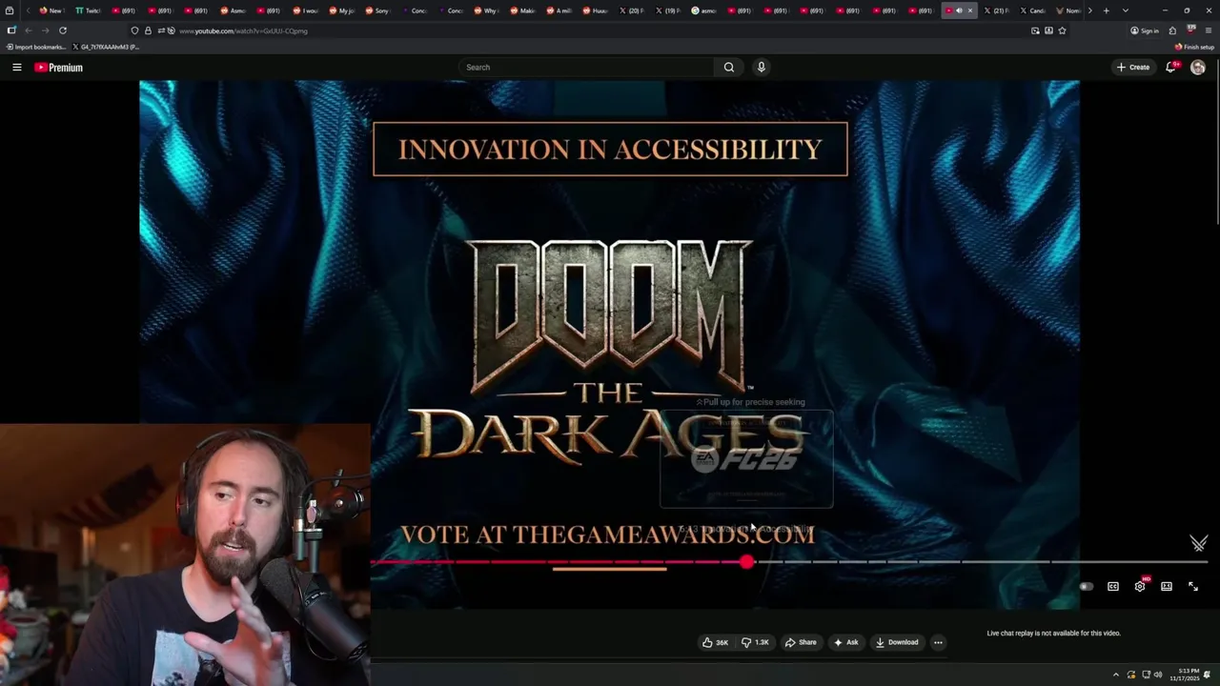
Task: Start voice search with the microphone
Action: 761,68
